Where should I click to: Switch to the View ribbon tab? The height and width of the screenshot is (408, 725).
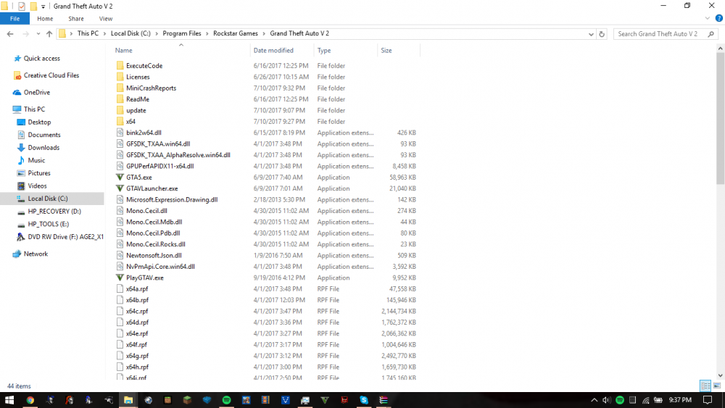click(x=105, y=19)
